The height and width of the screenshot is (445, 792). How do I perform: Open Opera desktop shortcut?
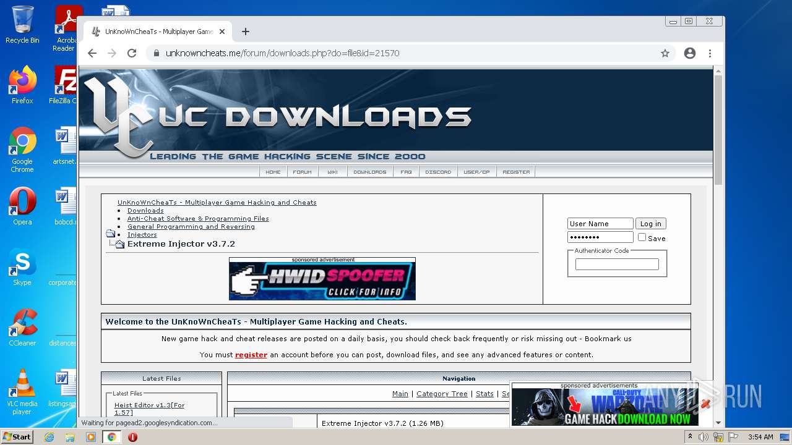(x=22, y=206)
